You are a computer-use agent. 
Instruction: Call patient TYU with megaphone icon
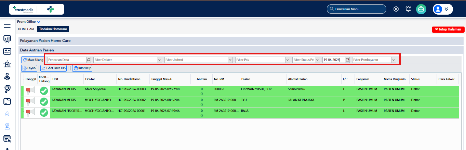[30, 102]
